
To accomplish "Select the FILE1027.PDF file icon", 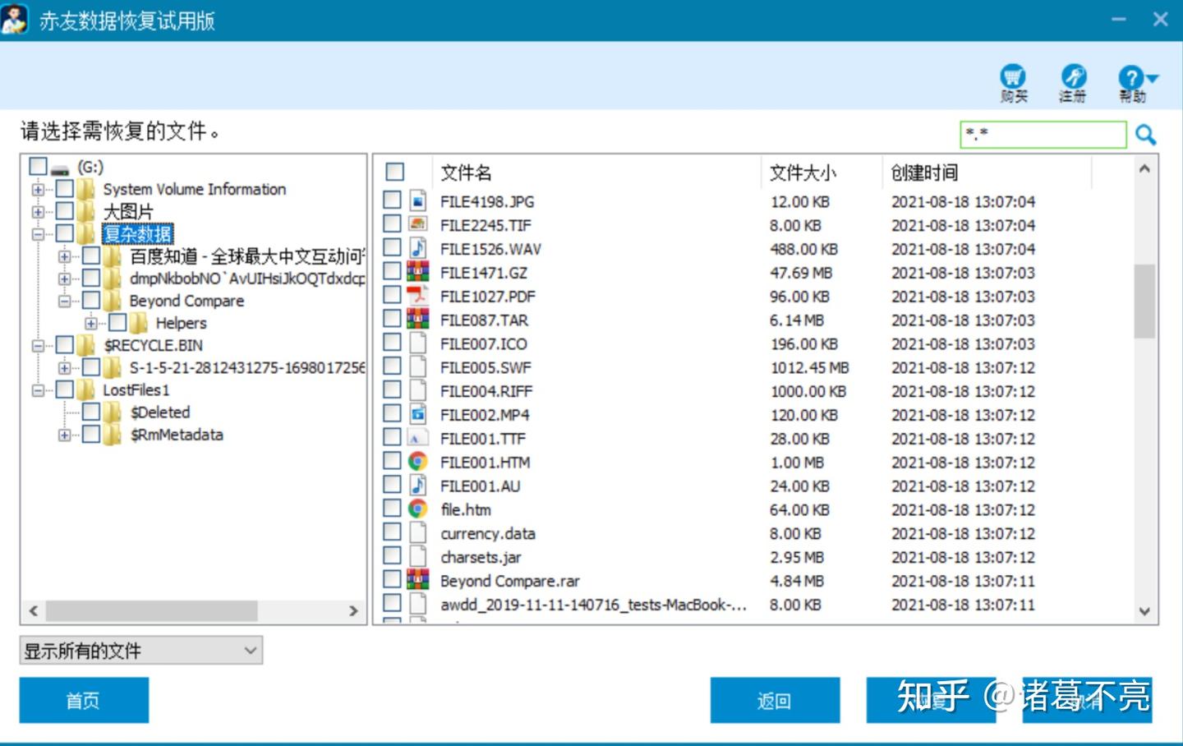I will coord(417,296).
